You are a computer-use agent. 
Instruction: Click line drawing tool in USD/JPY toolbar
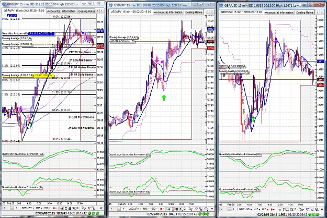(x=200, y=209)
